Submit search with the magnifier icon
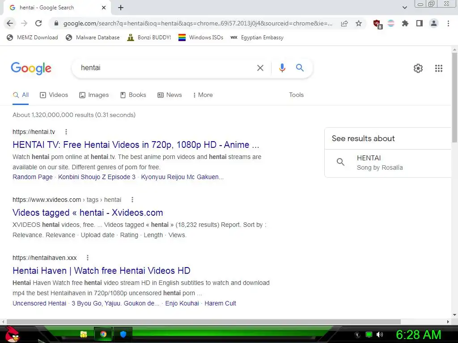This screenshot has height=343, width=458. coord(300,68)
